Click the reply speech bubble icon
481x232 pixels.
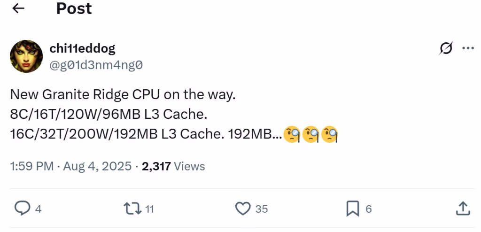coord(22,209)
